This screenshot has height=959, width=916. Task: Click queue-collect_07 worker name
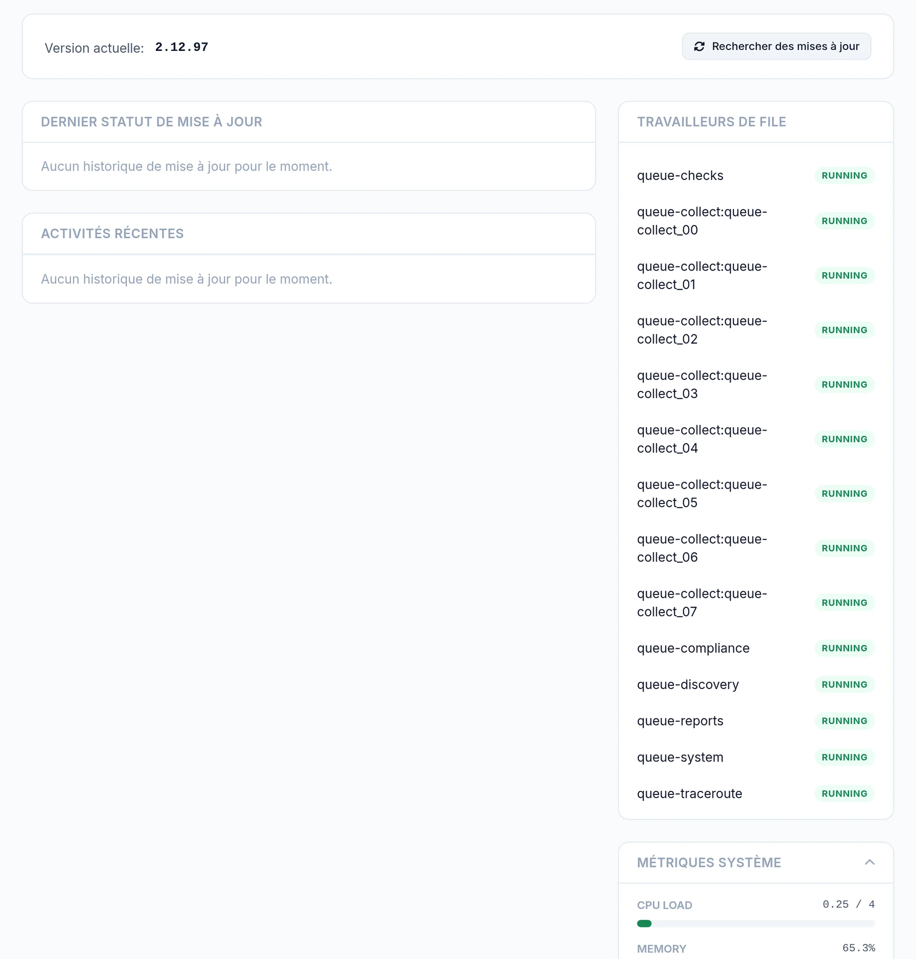pyautogui.click(x=702, y=603)
